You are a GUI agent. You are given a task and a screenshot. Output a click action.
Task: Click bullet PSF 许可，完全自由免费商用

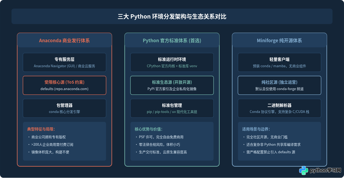click(161, 137)
